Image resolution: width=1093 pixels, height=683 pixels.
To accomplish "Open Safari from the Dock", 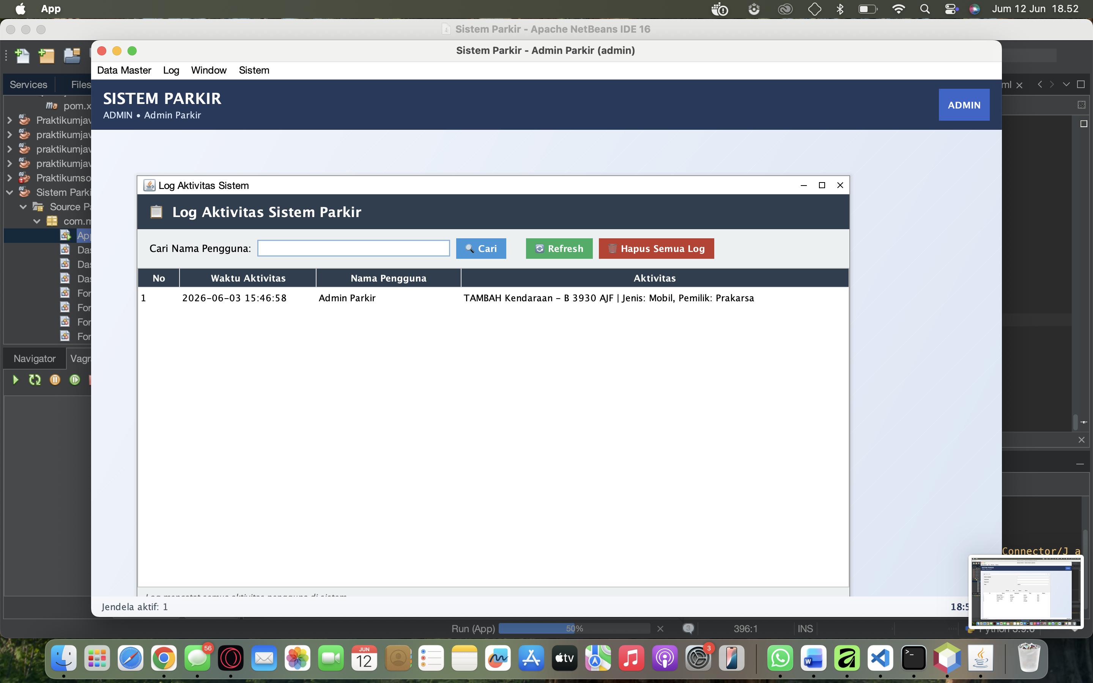I will coord(131,658).
